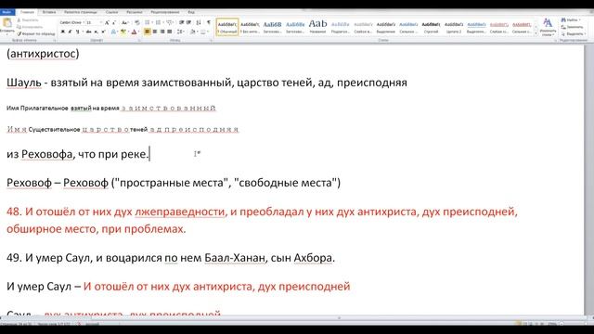Click the Sort icon
The width and height of the screenshot is (594, 334).
click(199, 22)
